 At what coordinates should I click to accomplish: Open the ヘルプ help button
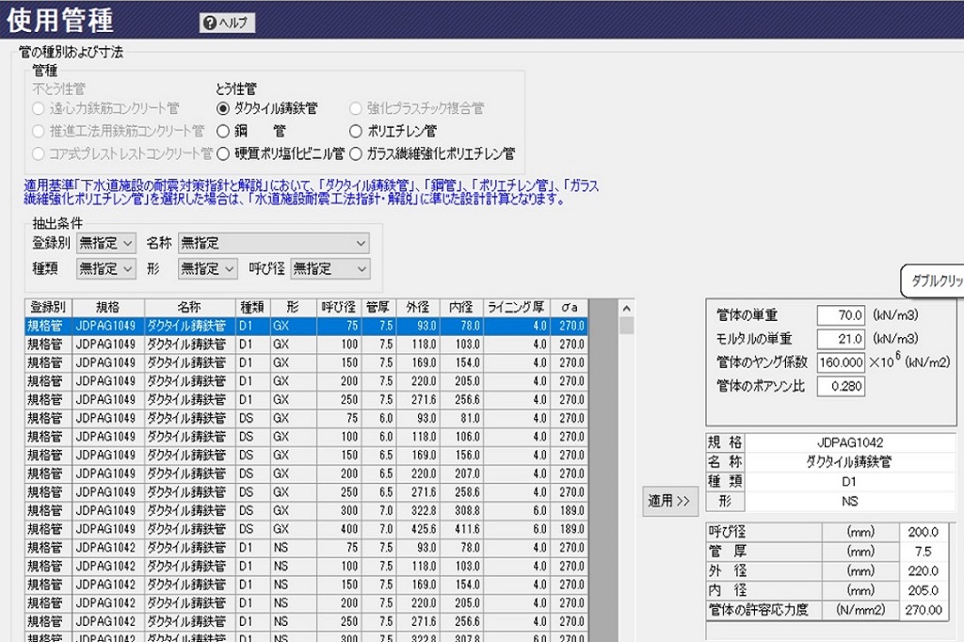tap(227, 23)
